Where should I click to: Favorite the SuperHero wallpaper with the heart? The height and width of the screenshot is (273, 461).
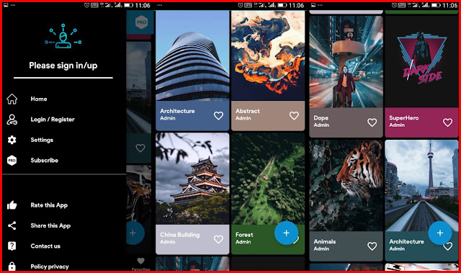tap(448, 122)
